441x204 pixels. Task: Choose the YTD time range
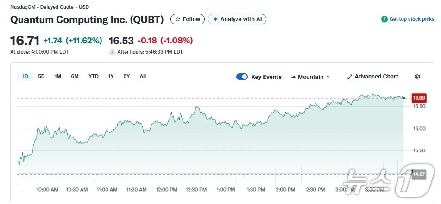click(94, 76)
